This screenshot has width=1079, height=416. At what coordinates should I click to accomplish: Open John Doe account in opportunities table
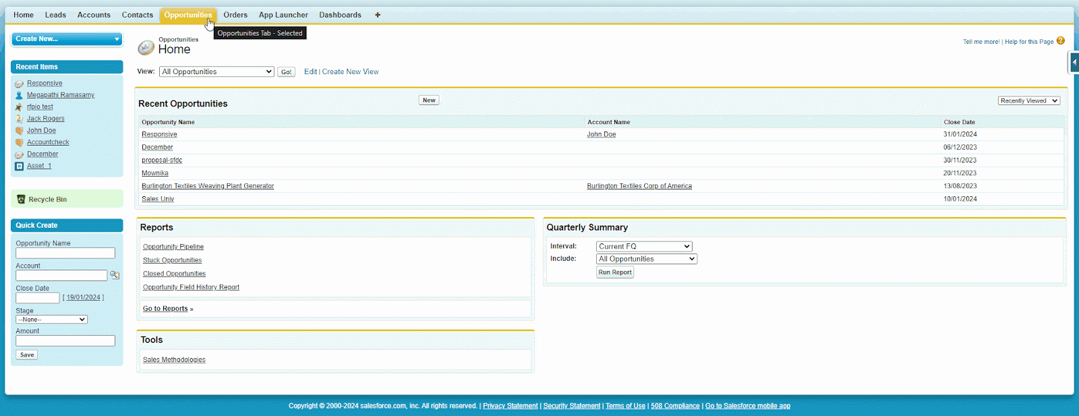[x=602, y=134]
